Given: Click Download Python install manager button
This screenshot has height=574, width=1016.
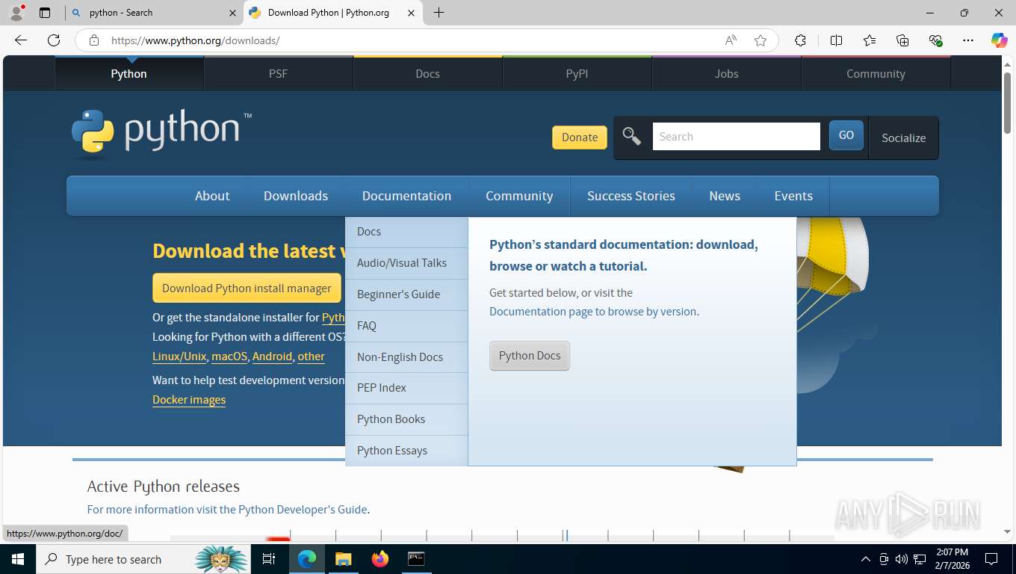Looking at the screenshot, I should 247,288.
